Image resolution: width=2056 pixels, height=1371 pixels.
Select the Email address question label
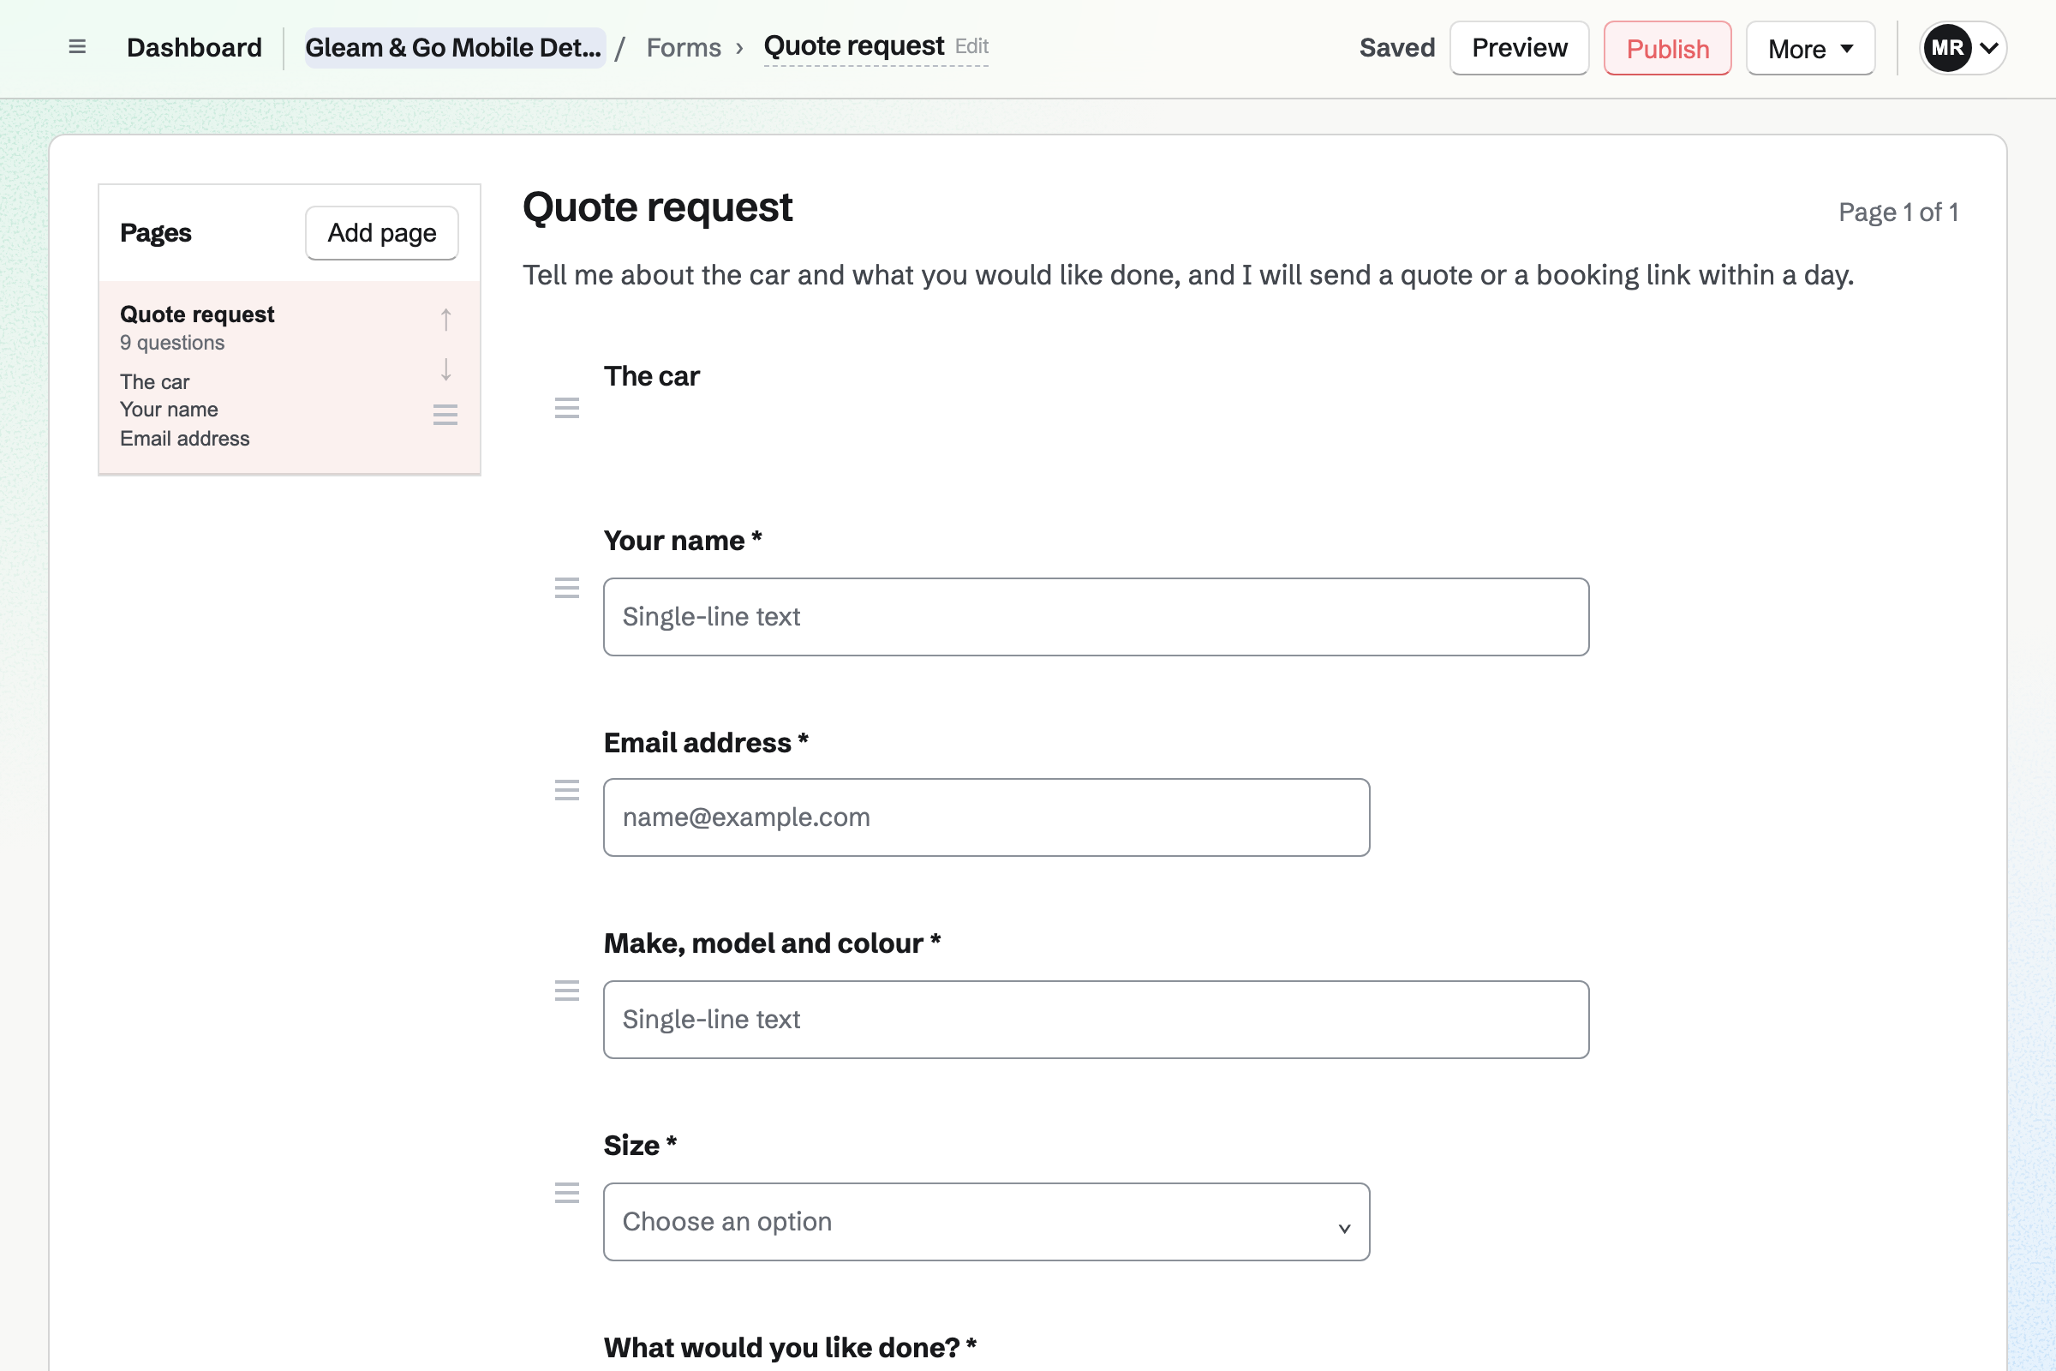(706, 742)
